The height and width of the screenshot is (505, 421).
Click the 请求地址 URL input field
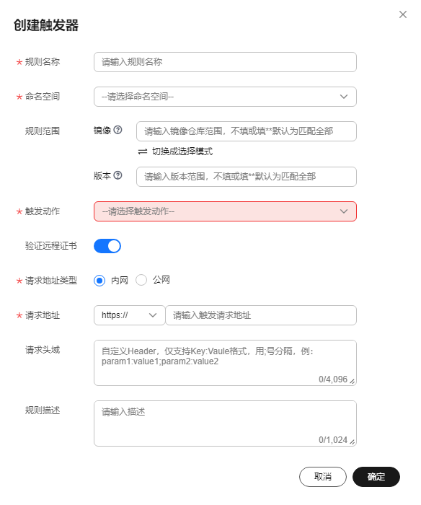pyautogui.click(x=261, y=315)
